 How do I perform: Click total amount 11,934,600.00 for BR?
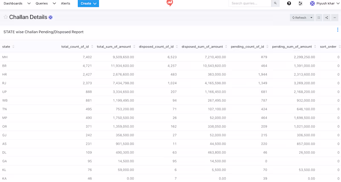[122, 66]
